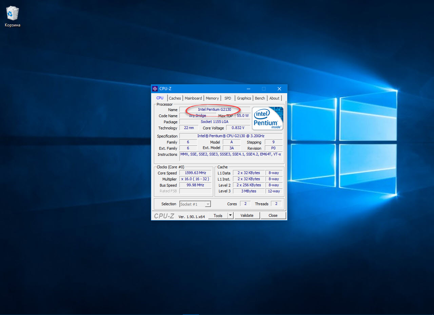The height and width of the screenshot is (315, 434).
Task: Switch to the CPU tab
Action: pos(160,98)
